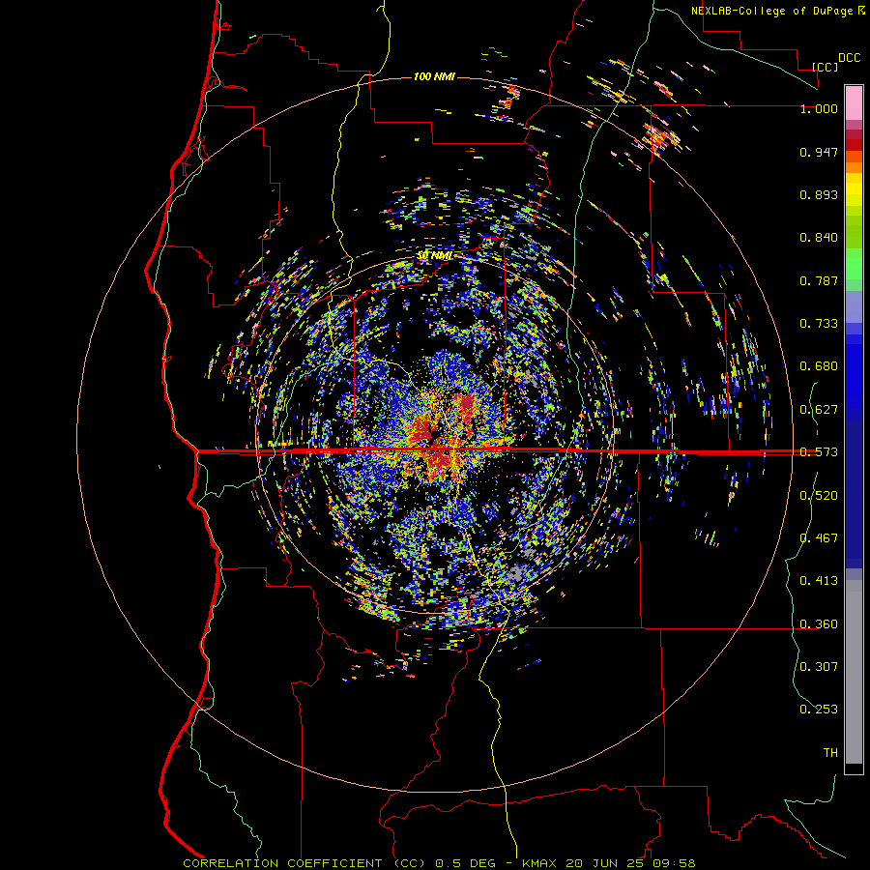Screen dimensions: 870x870
Task: Click the 0.840 scale value
Action: [x=819, y=238]
